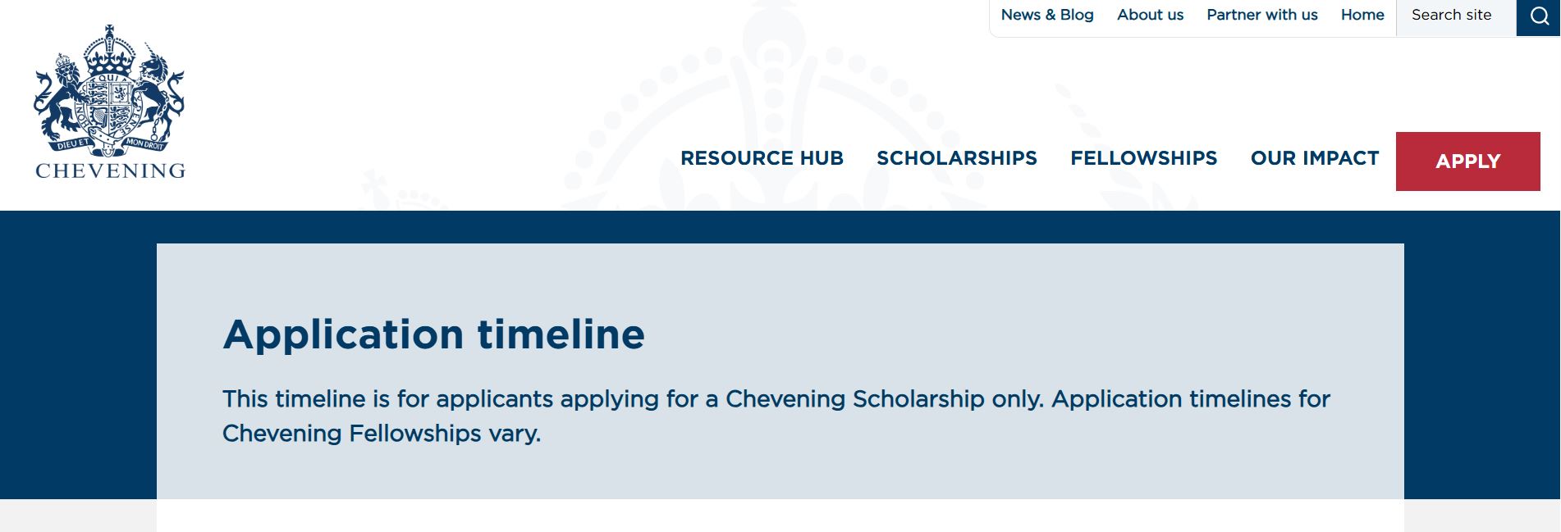Open the News & Blog link
The image size is (1561, 532).
tap(1047, 15)
